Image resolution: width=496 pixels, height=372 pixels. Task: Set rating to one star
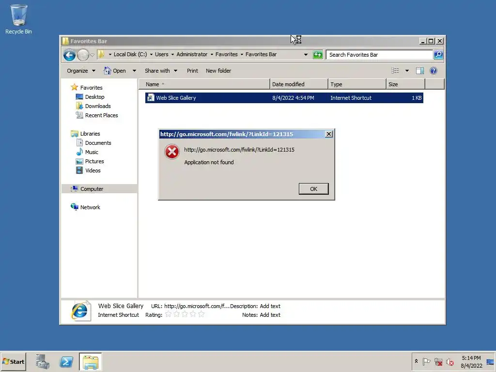(168, 314)
